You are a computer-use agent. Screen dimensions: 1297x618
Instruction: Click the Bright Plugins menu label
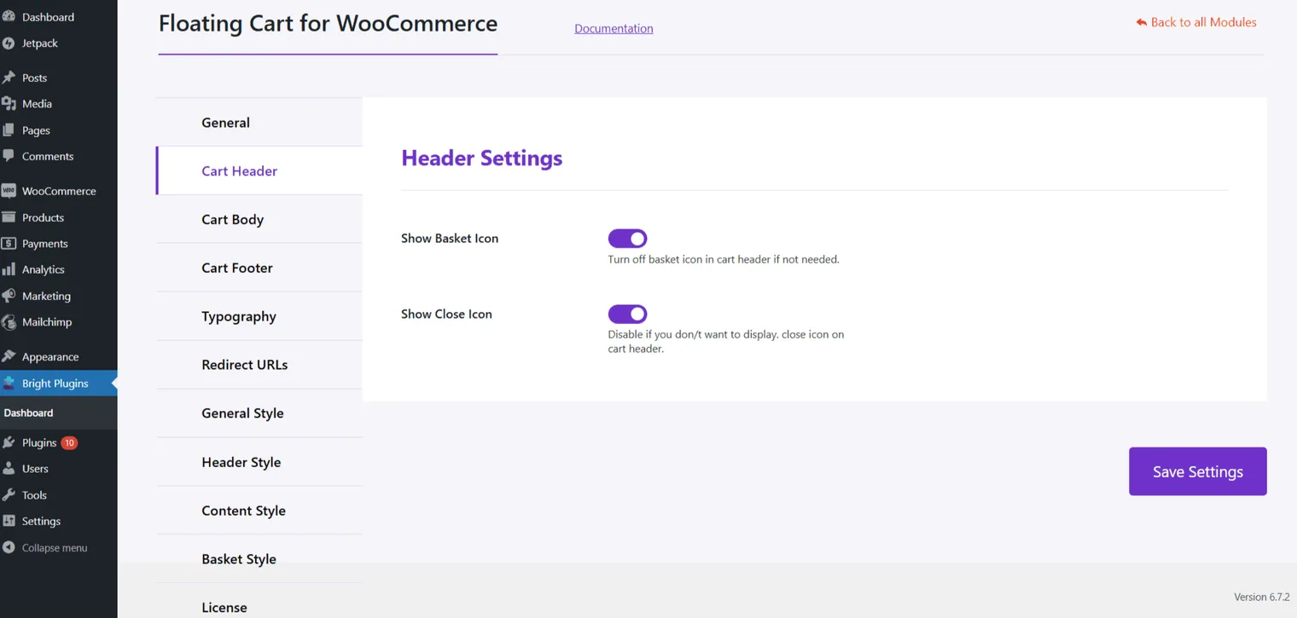point(55,383)
